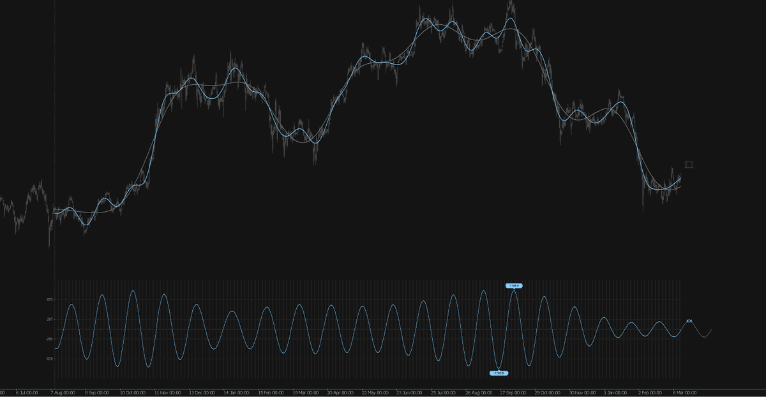Image resolution: width=766 pixels, height=397 pixels.
Task: Click the projection start marker on oscillator
Action: coord(689,321)
